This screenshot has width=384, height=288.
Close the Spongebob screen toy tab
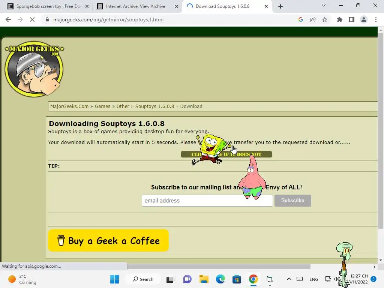pyautogui.click(x=87, y=6)
